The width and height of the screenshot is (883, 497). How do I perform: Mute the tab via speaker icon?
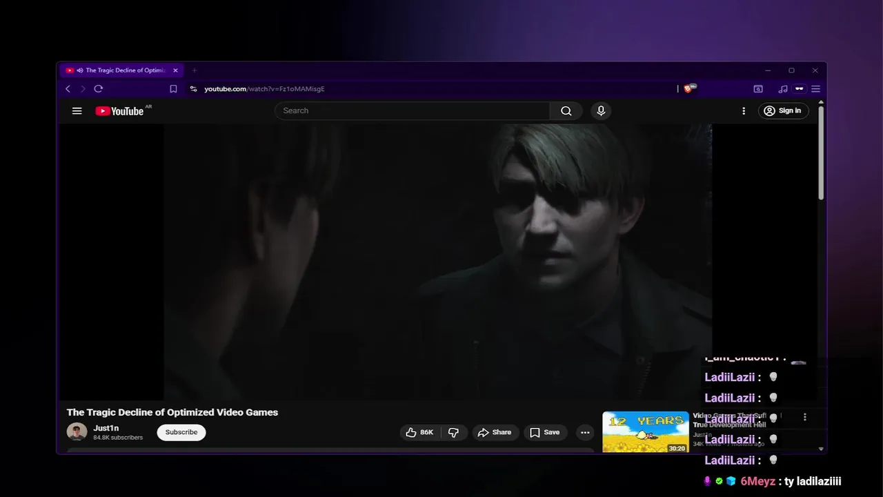coord(80,70)
